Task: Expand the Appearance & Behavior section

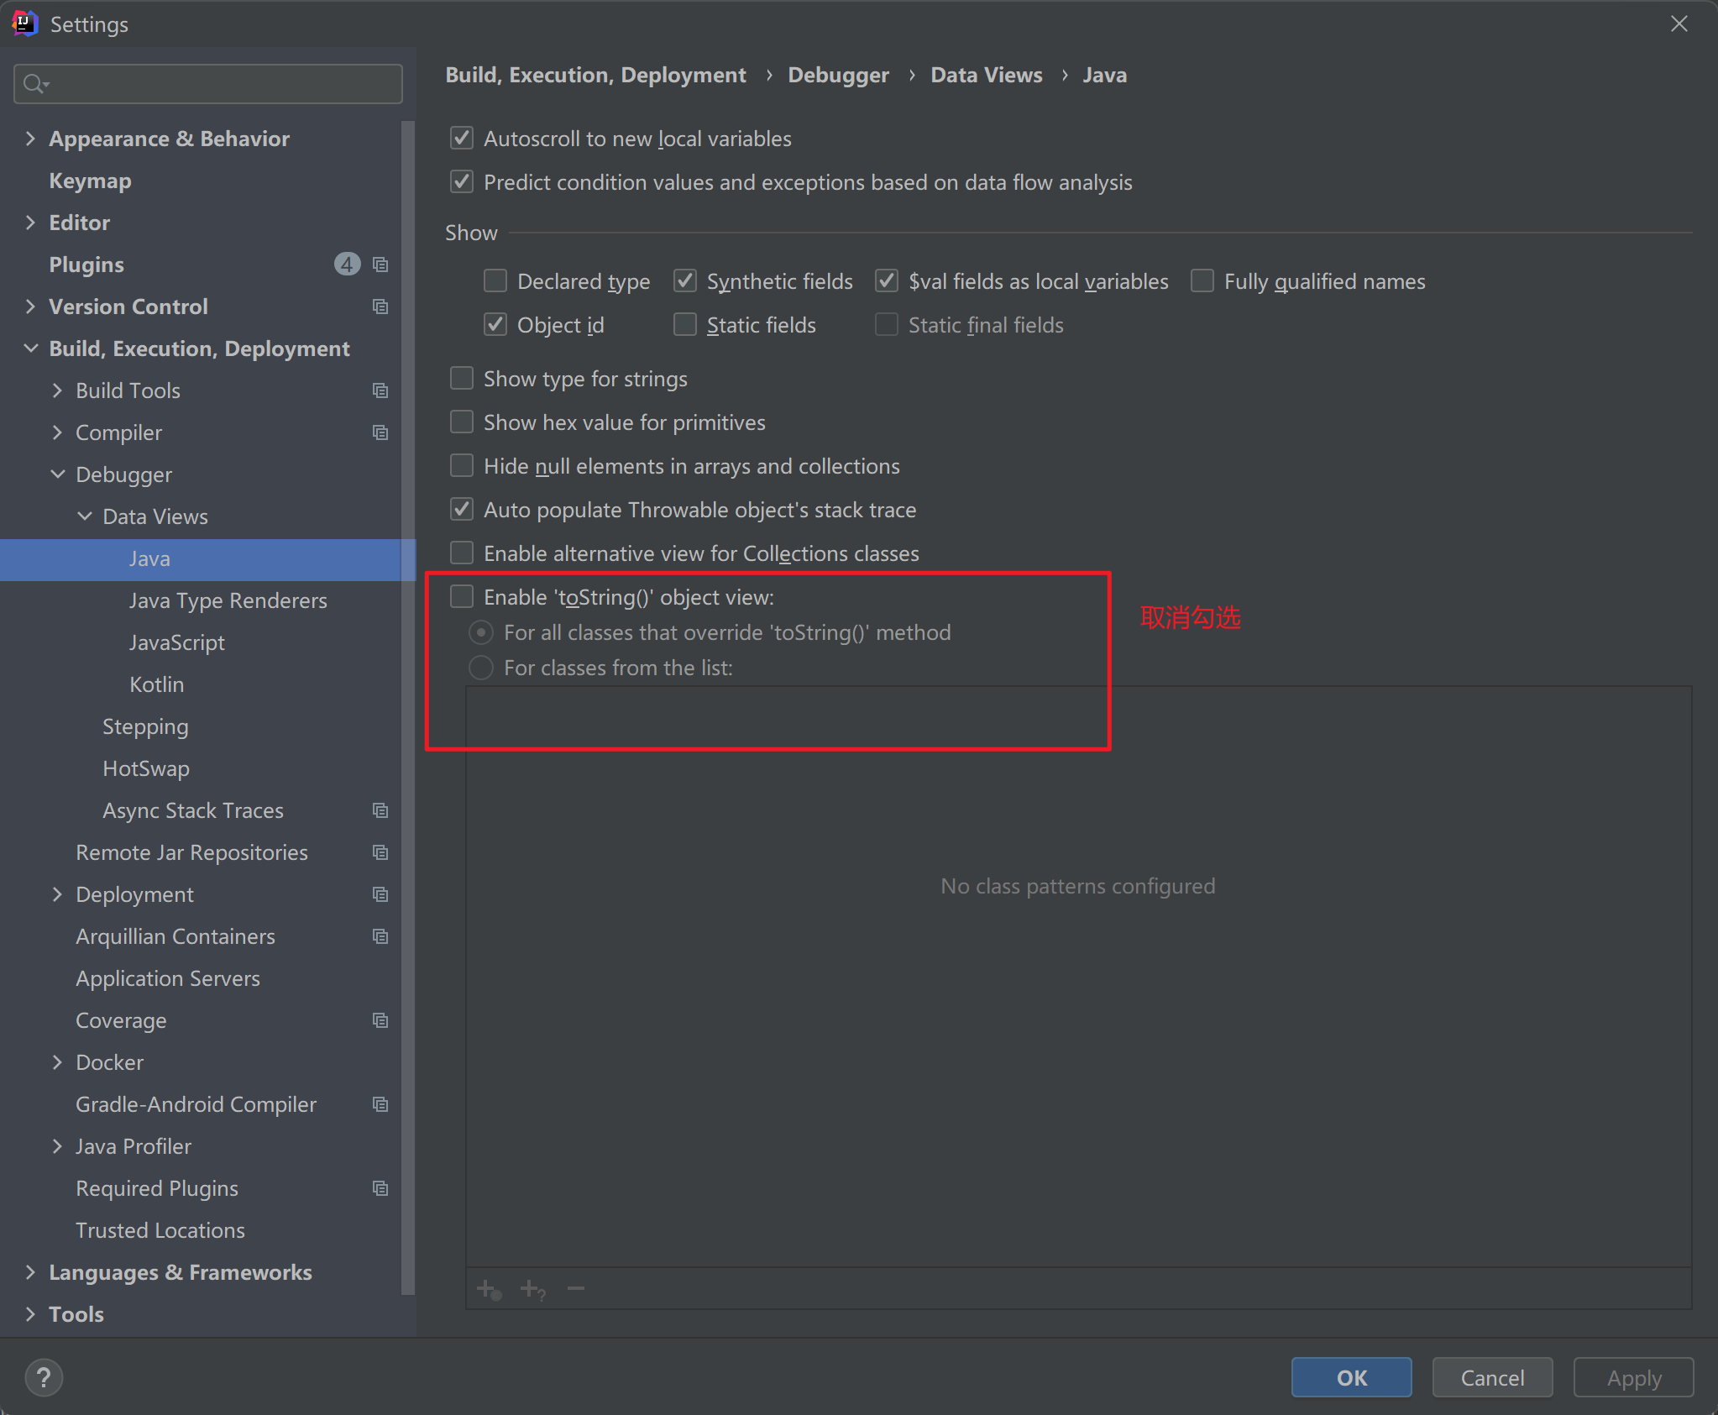Action: [x=31, y=139]
